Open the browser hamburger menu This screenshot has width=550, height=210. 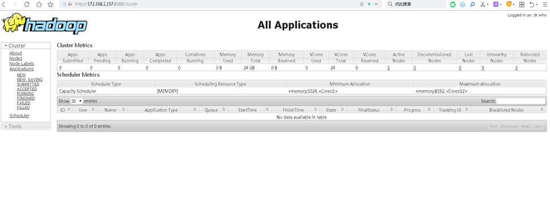click(545, 5)
